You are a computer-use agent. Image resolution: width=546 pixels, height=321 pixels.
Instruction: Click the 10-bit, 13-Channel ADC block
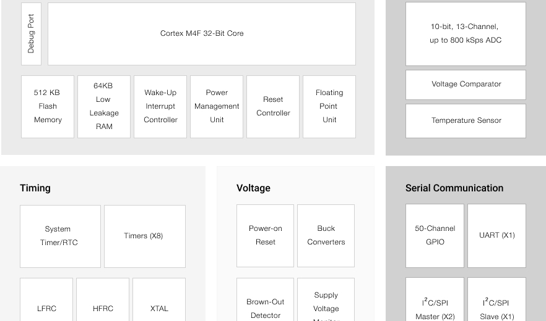[x=466, y=34]
